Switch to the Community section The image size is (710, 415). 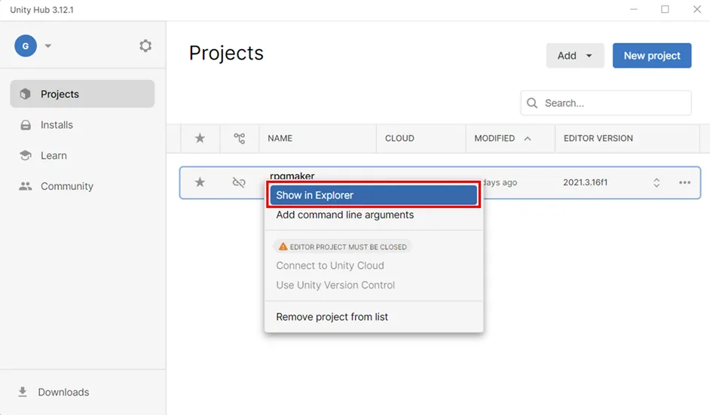point(66,186)
